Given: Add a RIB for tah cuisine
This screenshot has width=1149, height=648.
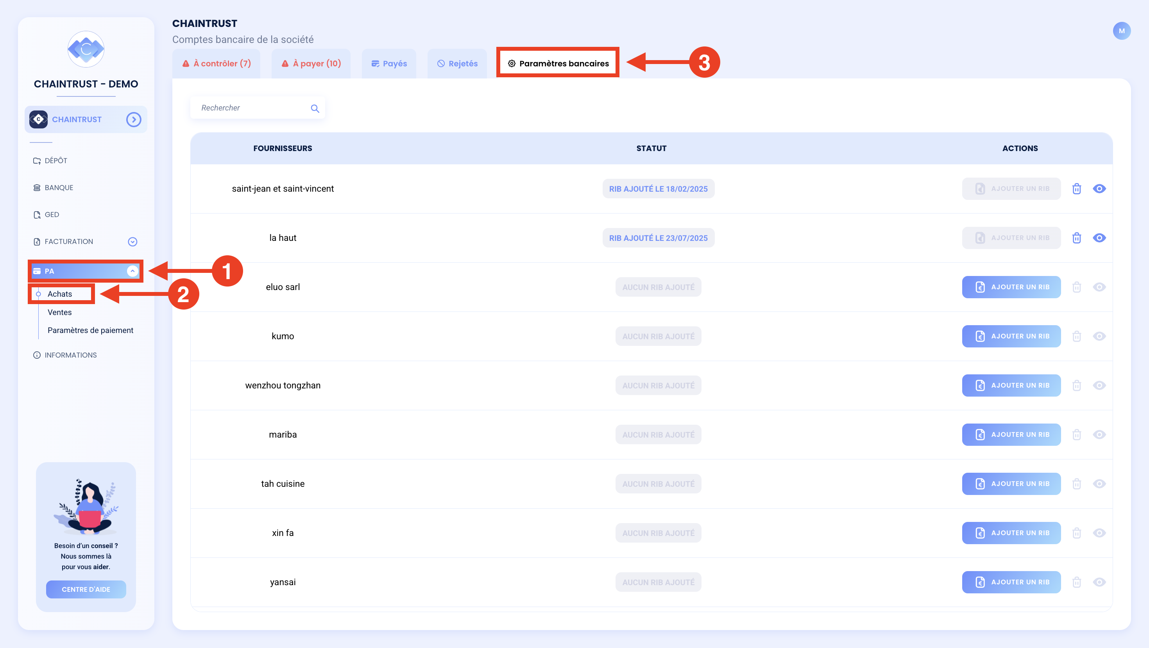Looking at the screenshot, I should pos(1011,484).
